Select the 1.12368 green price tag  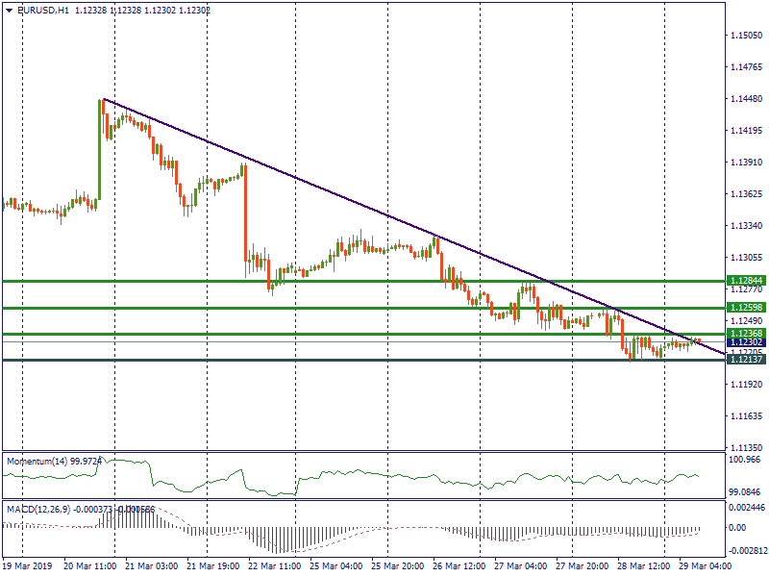point(746,333)
